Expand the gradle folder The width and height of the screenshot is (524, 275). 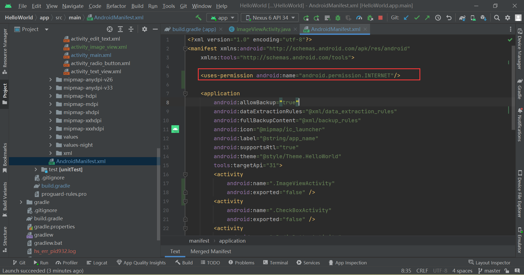(x=21, y=202)
